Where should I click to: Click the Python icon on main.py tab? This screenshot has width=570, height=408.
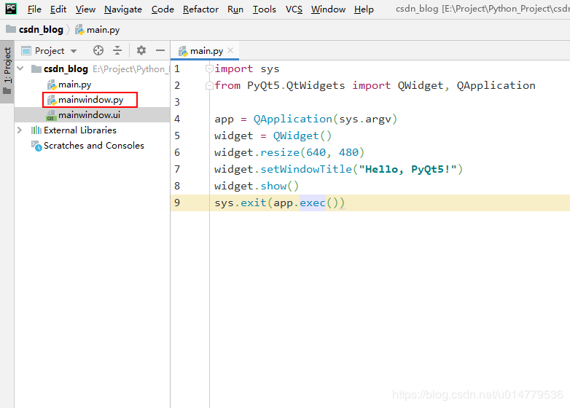point(183,51)
